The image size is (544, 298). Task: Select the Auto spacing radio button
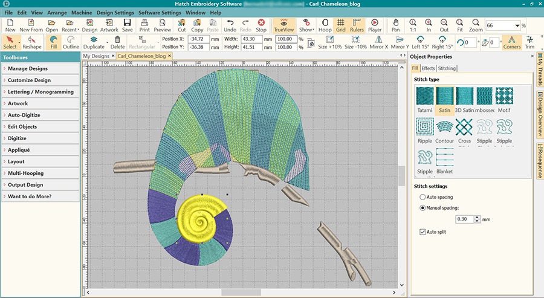click(x=421, y=197)
